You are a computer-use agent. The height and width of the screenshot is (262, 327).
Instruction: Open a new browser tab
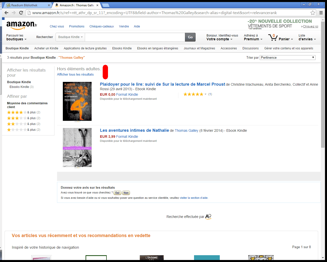pyautogui.click(x=105, y=5)
